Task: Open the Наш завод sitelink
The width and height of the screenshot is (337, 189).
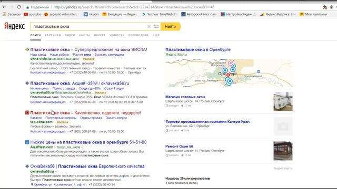Action: (x=38, y=55)
